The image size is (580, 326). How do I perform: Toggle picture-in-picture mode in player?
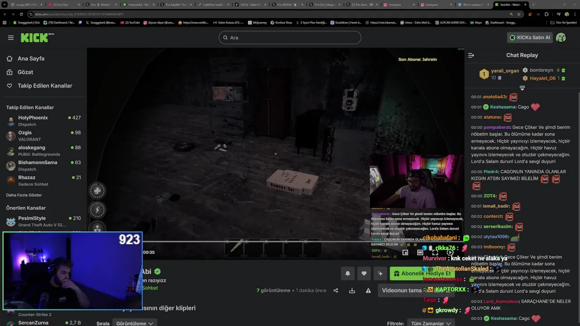pyautogui.click(x=406, y=253)
